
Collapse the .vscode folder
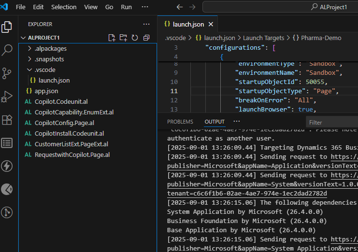[45, 70]
